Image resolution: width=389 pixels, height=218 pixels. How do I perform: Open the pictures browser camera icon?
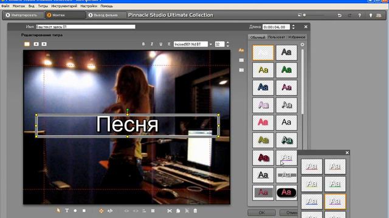tap(241, 70)
